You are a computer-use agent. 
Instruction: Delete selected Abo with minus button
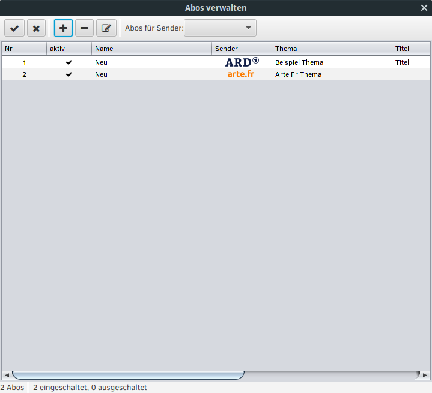(84, 28)
